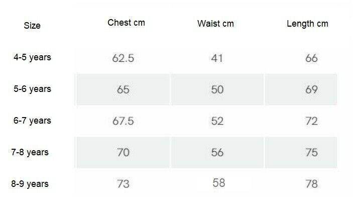Click the "4-5 years" row label
Screen dimensions: 358x205
[x=32, y=57]
